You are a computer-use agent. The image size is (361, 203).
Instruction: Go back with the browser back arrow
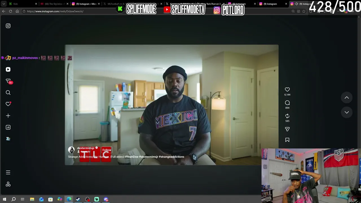4,11
